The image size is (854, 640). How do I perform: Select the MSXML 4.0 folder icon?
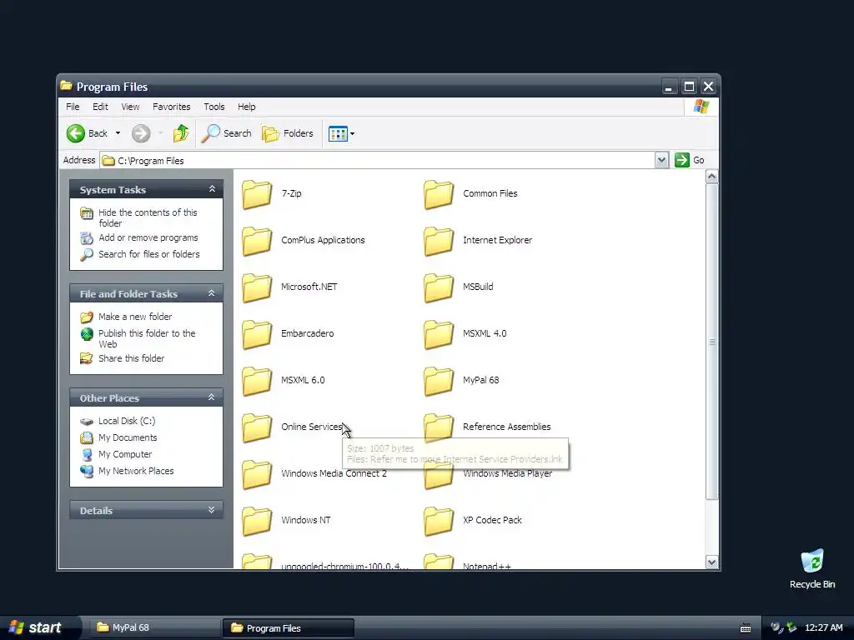pos(439,333)
